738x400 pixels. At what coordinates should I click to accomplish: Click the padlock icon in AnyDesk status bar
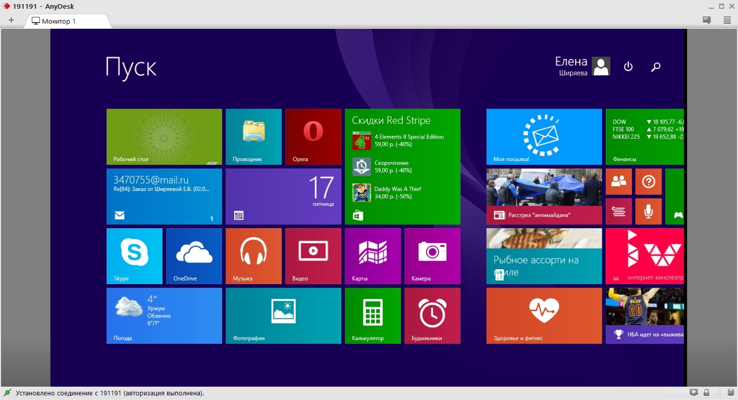coord(707,393)
